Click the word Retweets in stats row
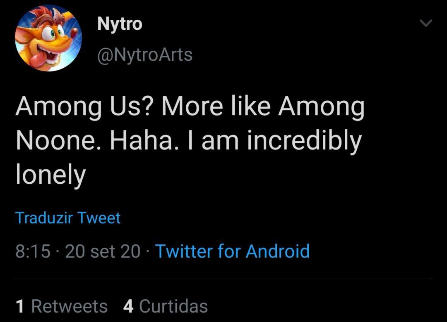 pos(69,306)
